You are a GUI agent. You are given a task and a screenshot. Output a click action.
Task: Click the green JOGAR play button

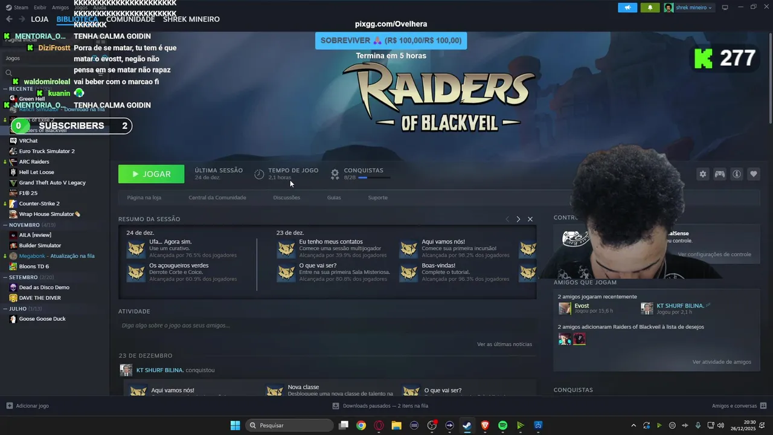[x=151, y=174]
